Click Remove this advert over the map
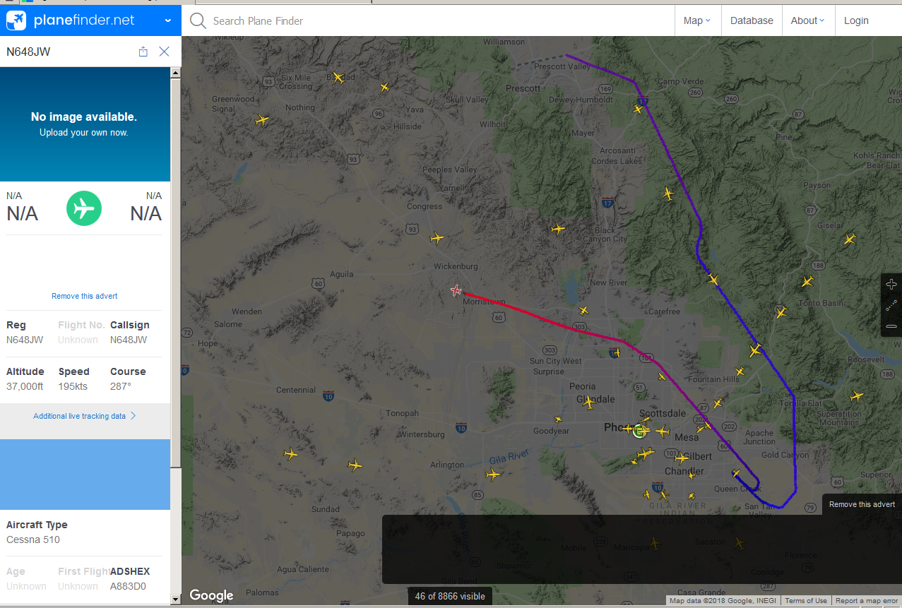 coord(862,504)
